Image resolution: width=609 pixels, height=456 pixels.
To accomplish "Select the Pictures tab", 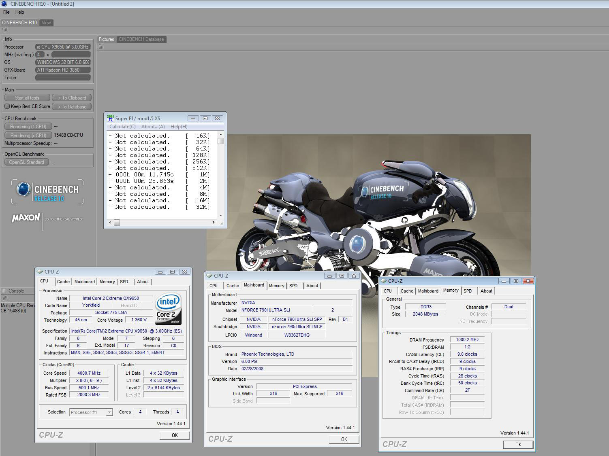I will point(107,39).
